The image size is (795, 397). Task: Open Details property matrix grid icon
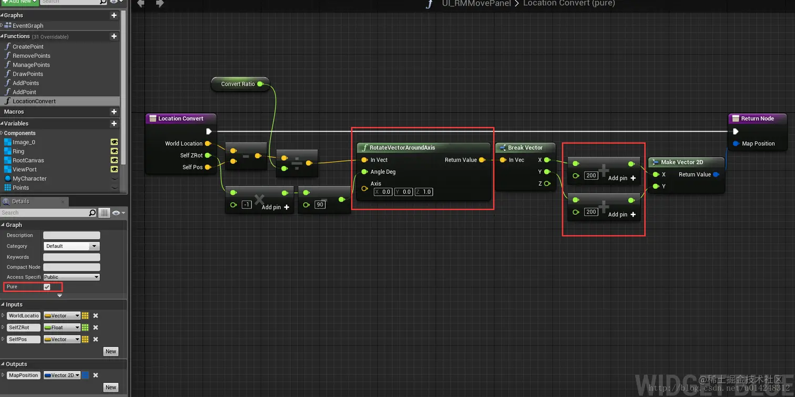click(x=105, y=213)
